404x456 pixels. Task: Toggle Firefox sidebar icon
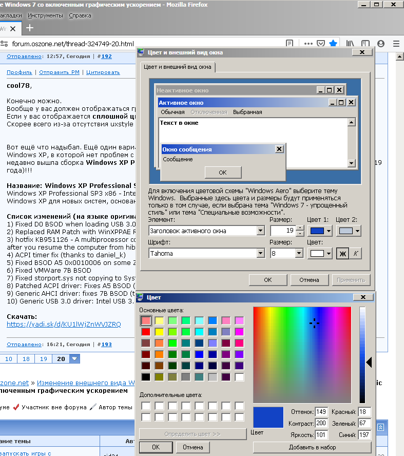tap(365, 44)
